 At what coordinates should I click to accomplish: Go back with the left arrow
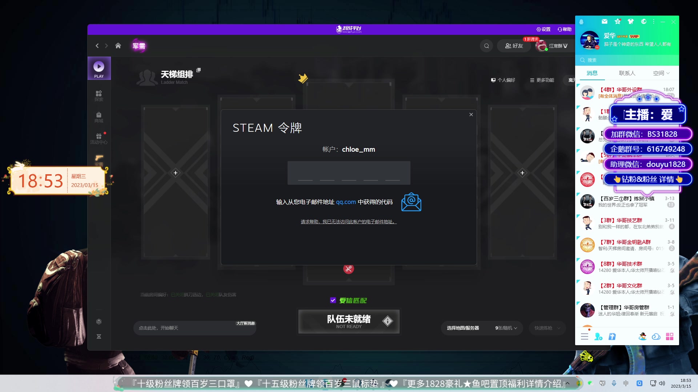[97, 46]
